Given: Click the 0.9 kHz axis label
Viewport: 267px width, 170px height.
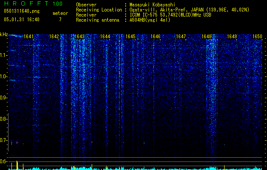Looking at the screenshot, I should click(x=4, y=98).
